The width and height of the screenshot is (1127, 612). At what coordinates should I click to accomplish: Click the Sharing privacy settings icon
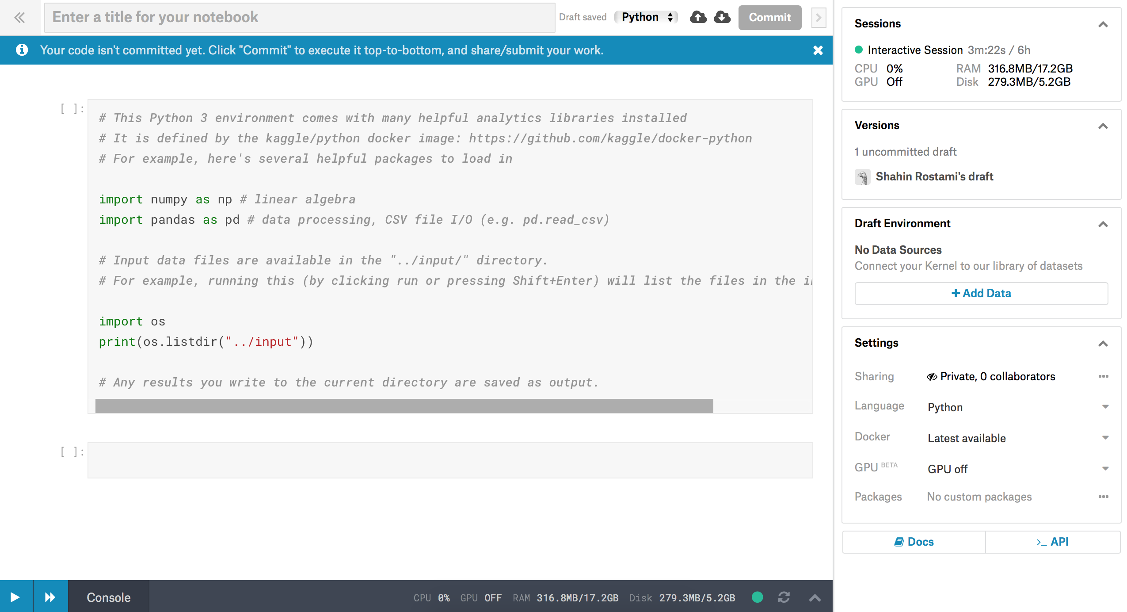928,376
